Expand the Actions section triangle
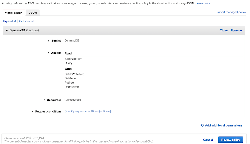Image resolution: width=250 pixels, height=144 pixels. click(x=48, y=53)
